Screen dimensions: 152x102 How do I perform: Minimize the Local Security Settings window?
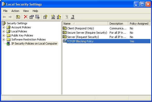(x=136, y=4)
